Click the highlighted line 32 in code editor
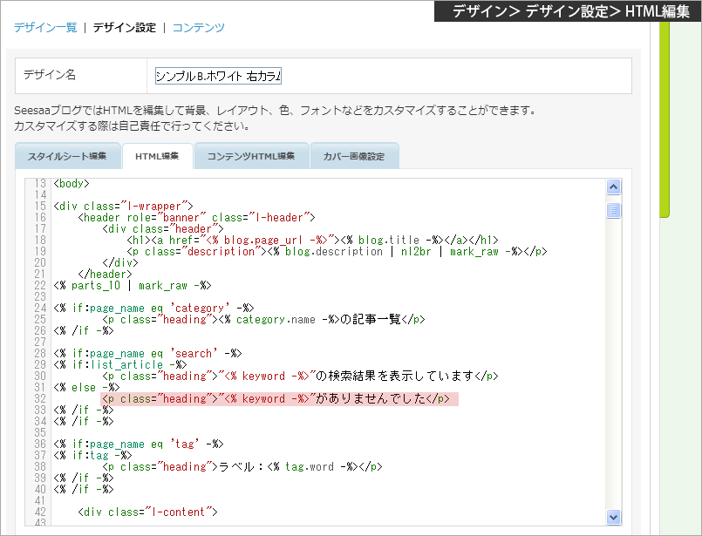 (x=279, y=398)
